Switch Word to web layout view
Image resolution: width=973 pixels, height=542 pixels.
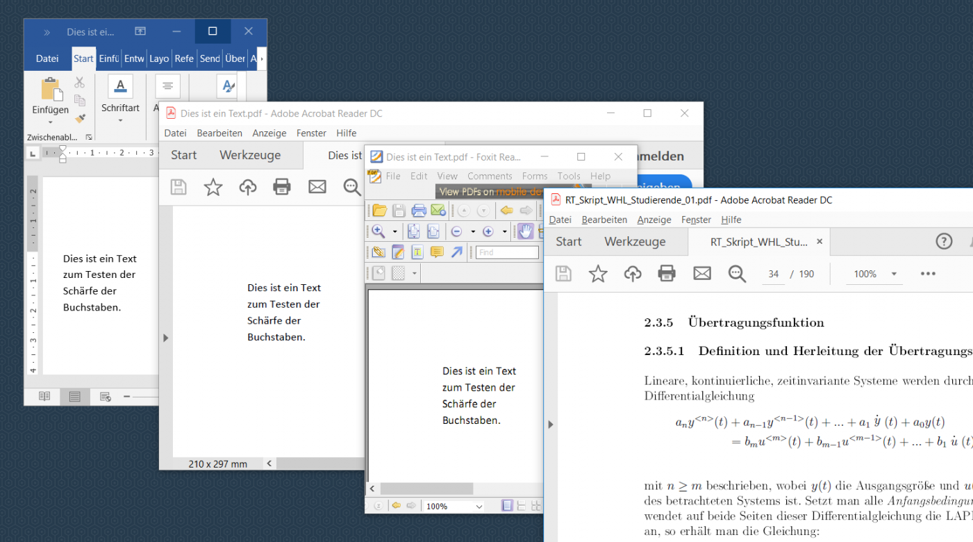click(105, 397)
